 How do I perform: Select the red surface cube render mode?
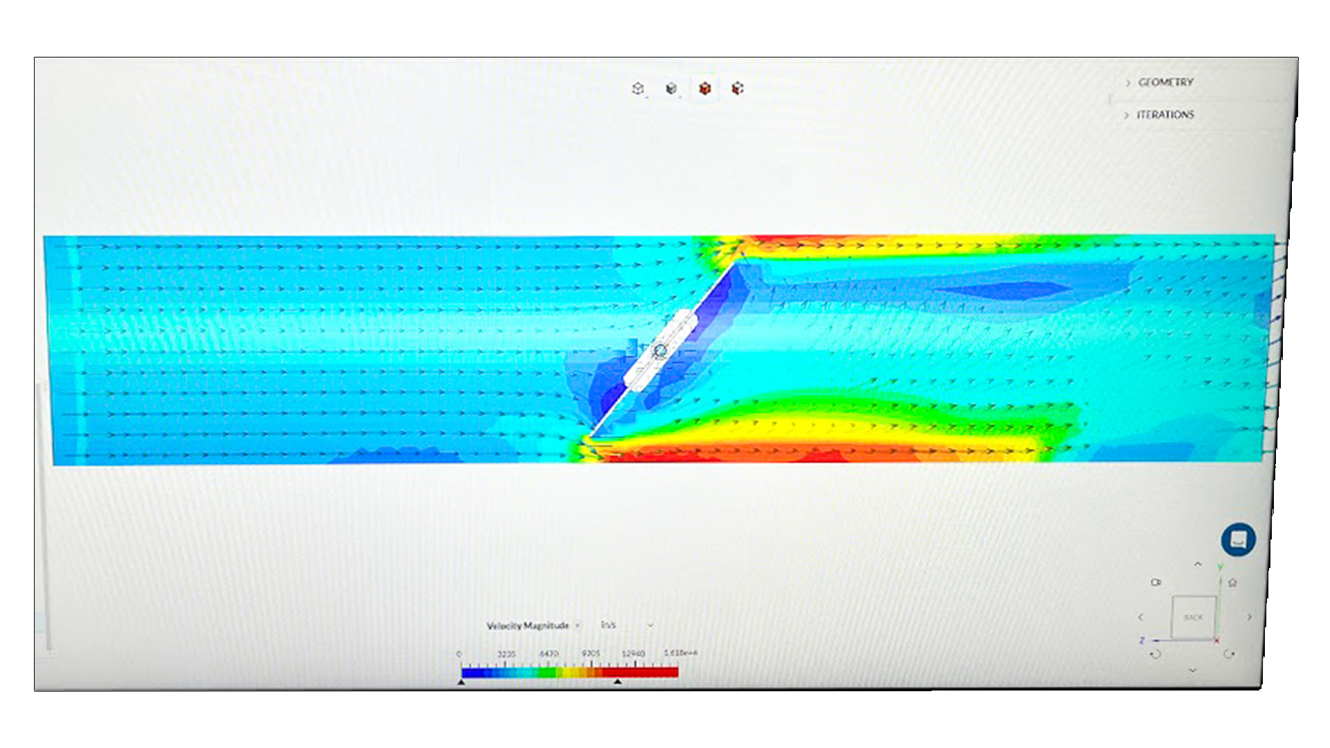click(704, 89)
